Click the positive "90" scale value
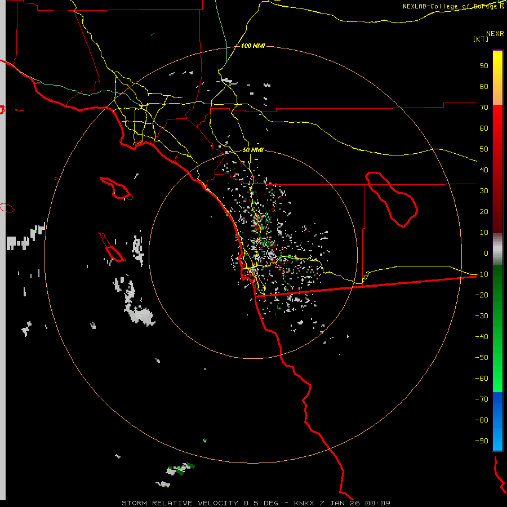This screenshot has width=507, height=507. point(484,66)
